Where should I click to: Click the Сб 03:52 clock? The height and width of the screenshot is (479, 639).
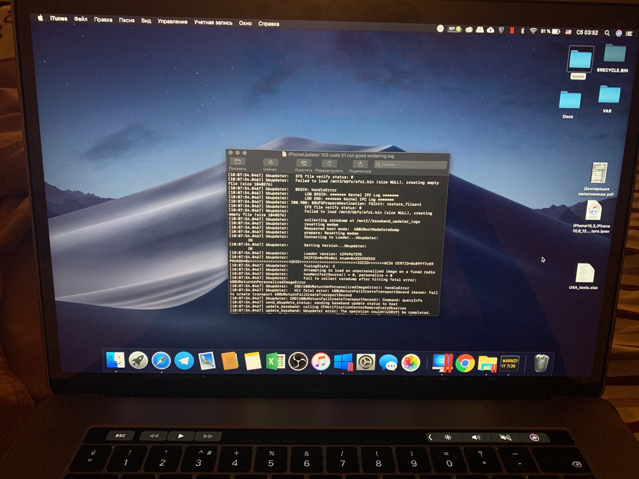click(x=587, y=32)
